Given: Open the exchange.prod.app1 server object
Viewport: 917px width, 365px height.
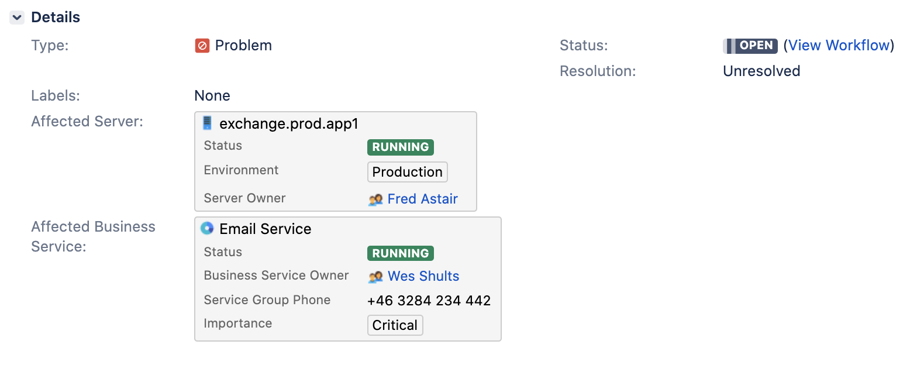Looking at the screenshot, I should tap(288, 124).
